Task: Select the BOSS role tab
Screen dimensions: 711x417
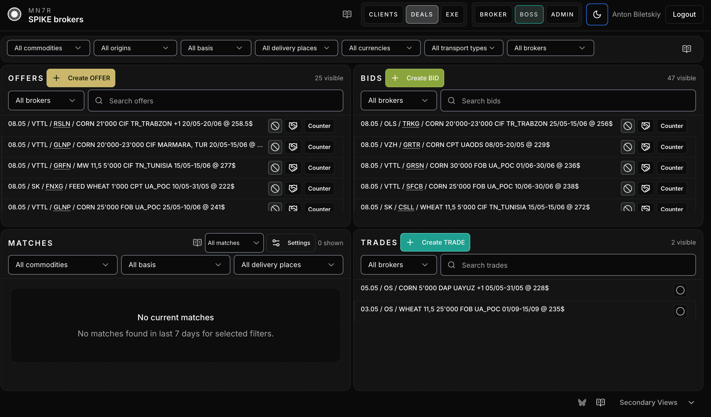Action: click(529, 14)
